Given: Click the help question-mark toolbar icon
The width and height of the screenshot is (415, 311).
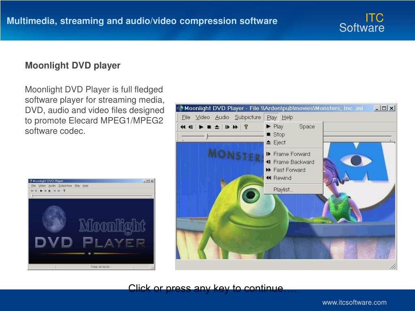Looking at the screenshot, I should [246, 127].
